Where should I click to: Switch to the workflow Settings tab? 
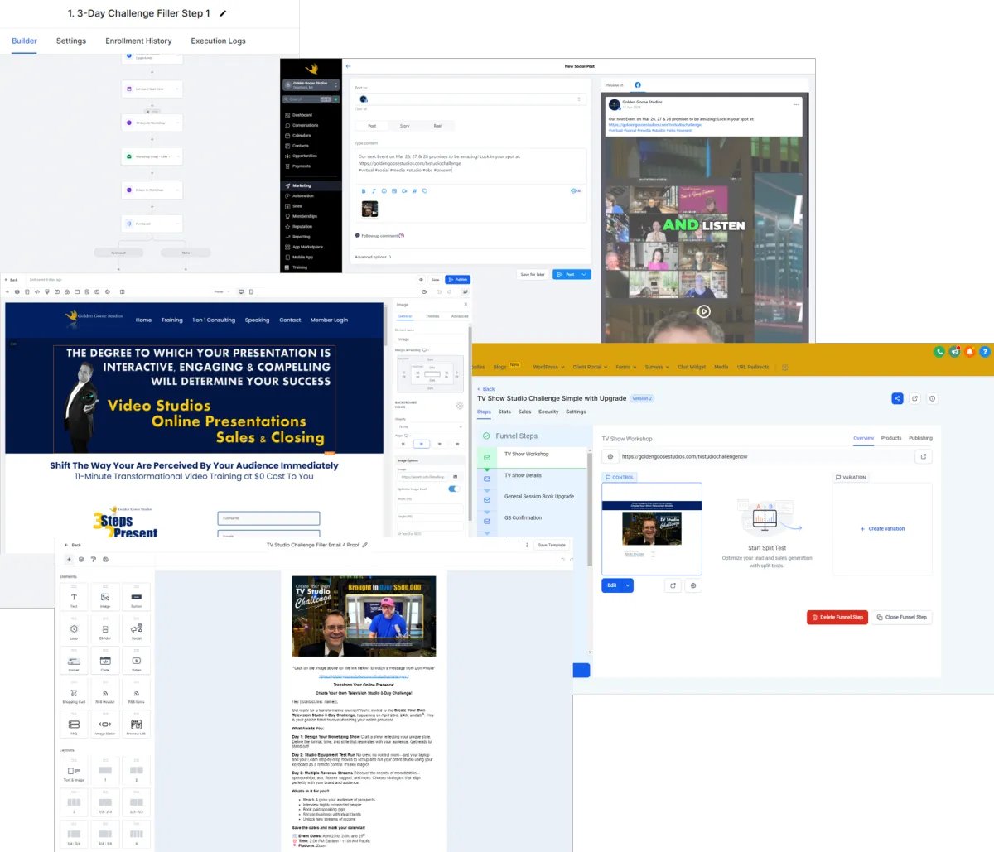[x=71, y=41]
